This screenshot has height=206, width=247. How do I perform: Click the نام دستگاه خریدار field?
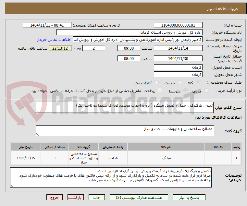click(x=129, y=32)
